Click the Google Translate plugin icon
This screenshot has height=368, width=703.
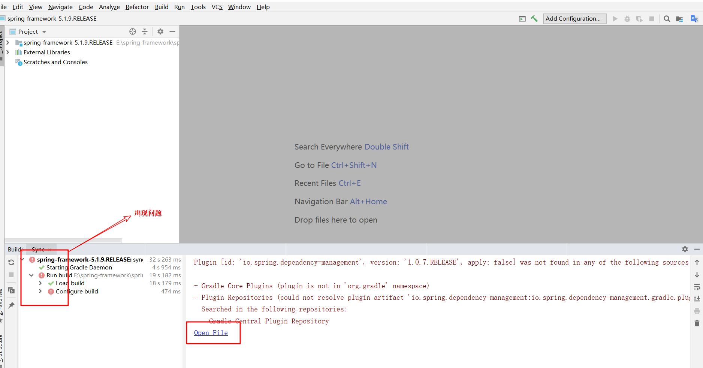[x=694, y=19]
